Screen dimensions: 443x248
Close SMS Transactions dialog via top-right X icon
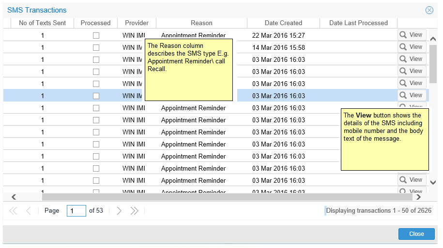point(429,10)
